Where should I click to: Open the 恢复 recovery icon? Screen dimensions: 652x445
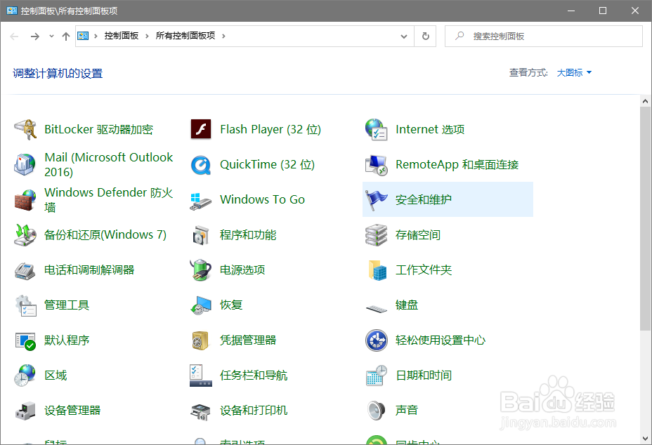pos(201,305)
